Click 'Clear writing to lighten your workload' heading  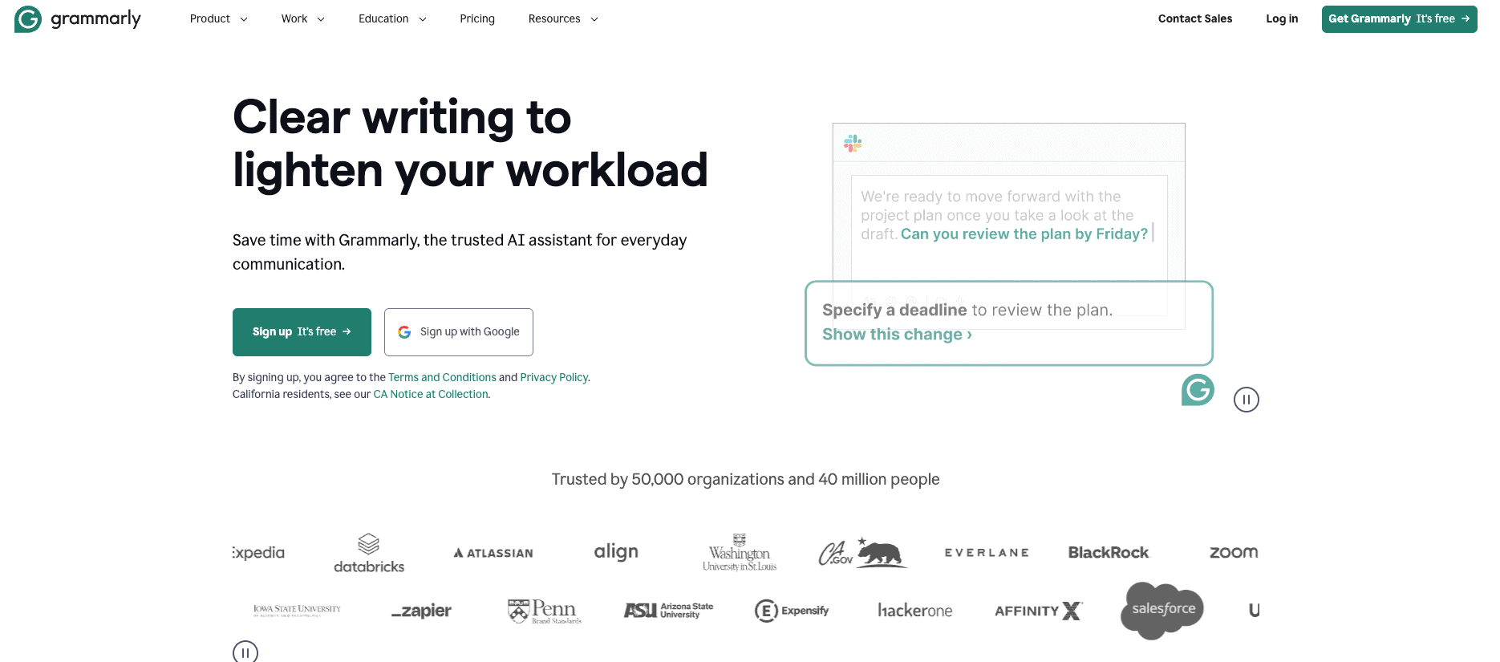point(470,144)
